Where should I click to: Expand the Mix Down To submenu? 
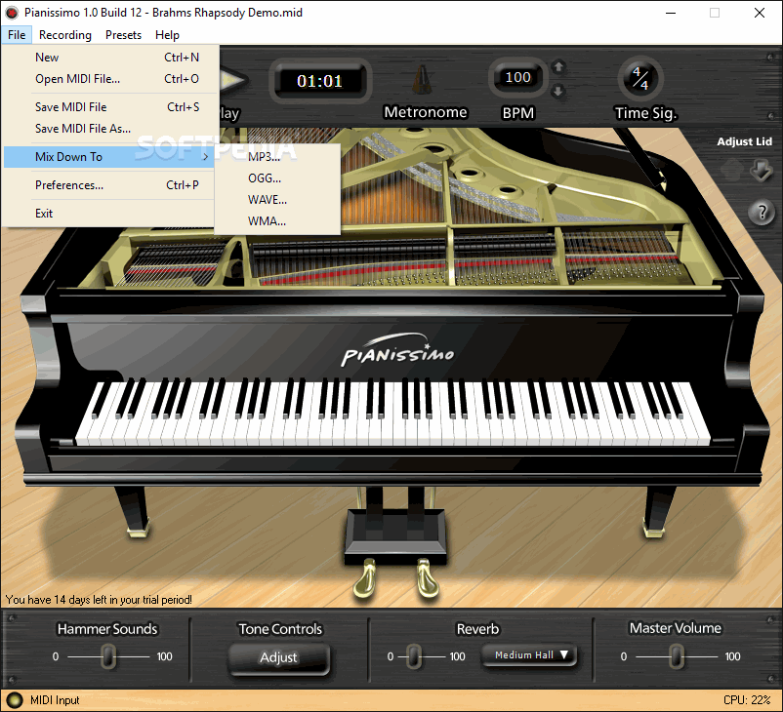click(x=110, y=157)
